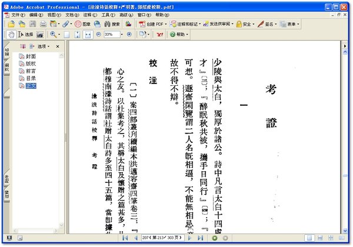Click the Save floppy disk icon

[32, 24]
